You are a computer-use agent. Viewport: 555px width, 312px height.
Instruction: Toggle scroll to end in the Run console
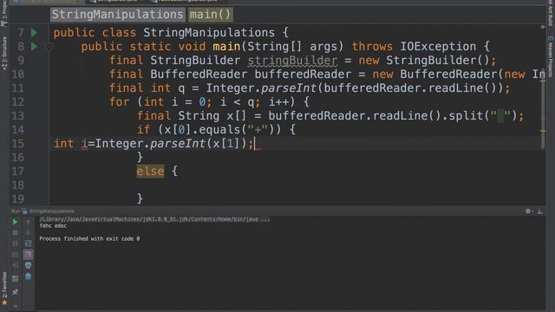pos(29,254)
